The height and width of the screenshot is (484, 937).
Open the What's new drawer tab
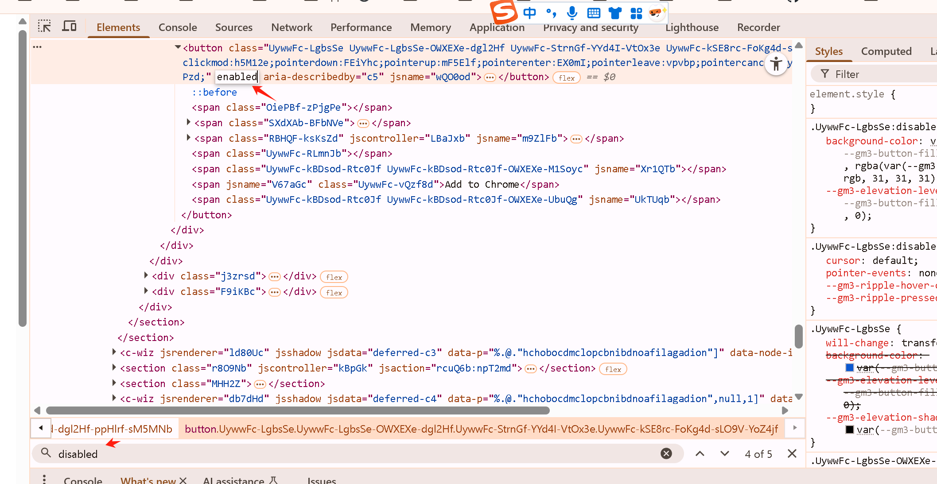pos(148,480)
